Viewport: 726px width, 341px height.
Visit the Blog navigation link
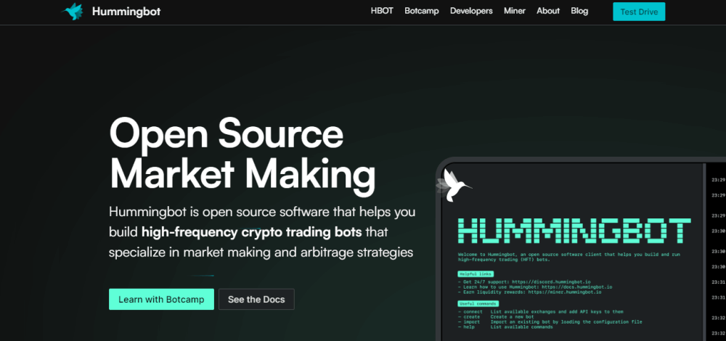coord(579,11)
